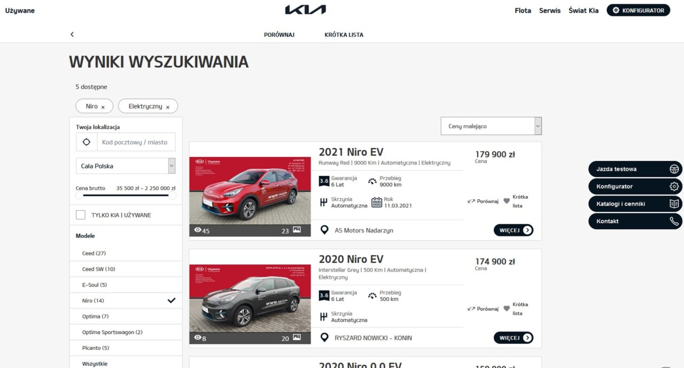Click minimum price slider handle

pos(80,195)
